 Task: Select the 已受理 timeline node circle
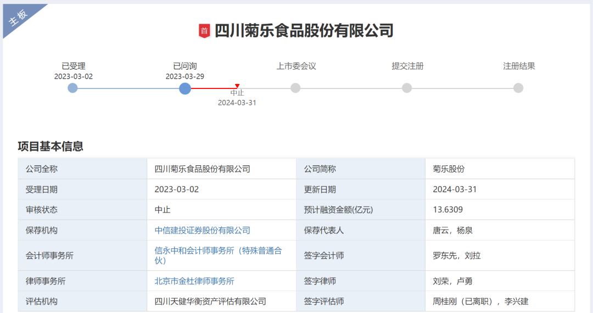coord(72,88)
